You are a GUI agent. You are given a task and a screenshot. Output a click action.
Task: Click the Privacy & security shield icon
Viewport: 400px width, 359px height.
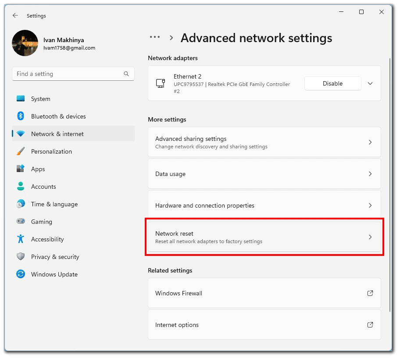(x=21, y=257)
